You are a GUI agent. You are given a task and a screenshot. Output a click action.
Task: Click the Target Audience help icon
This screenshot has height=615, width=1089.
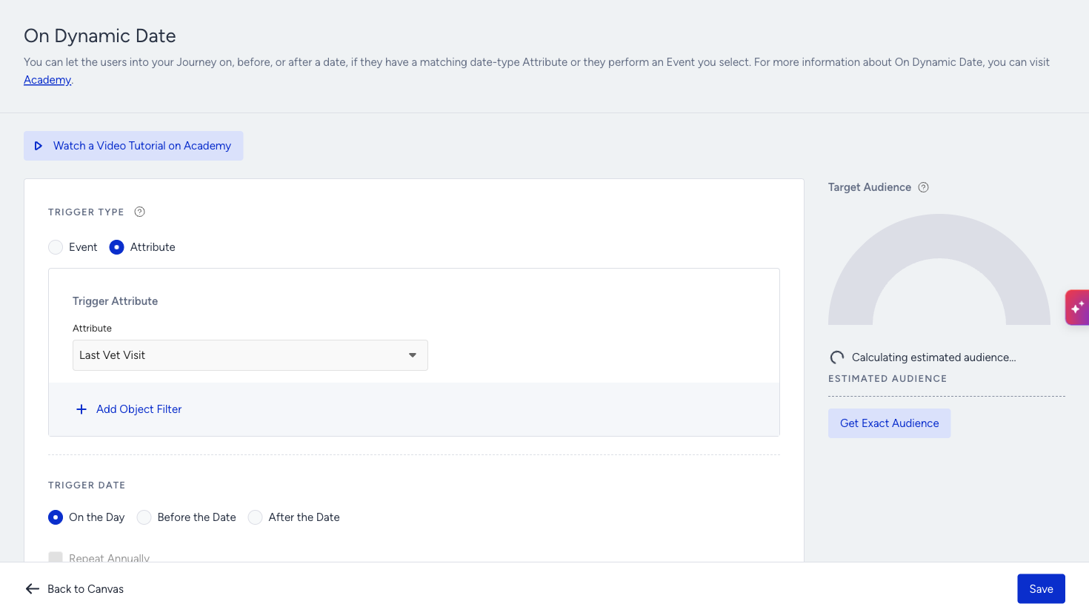click(x=923, y=187)
